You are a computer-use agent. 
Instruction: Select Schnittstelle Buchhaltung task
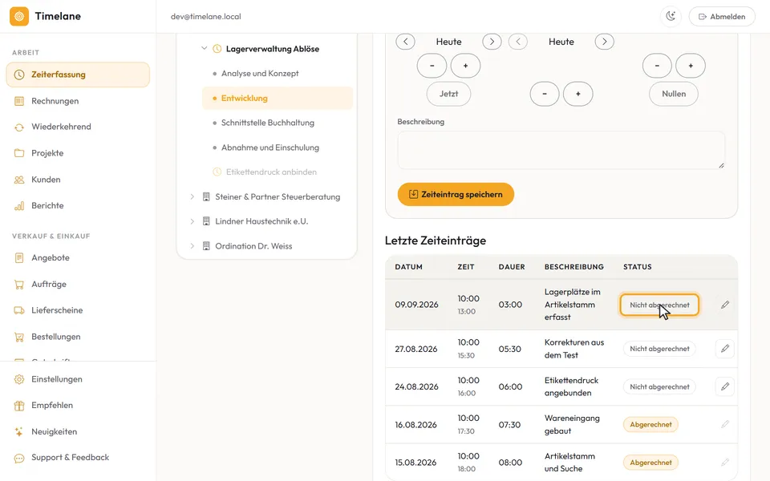[x=278, y=123]
